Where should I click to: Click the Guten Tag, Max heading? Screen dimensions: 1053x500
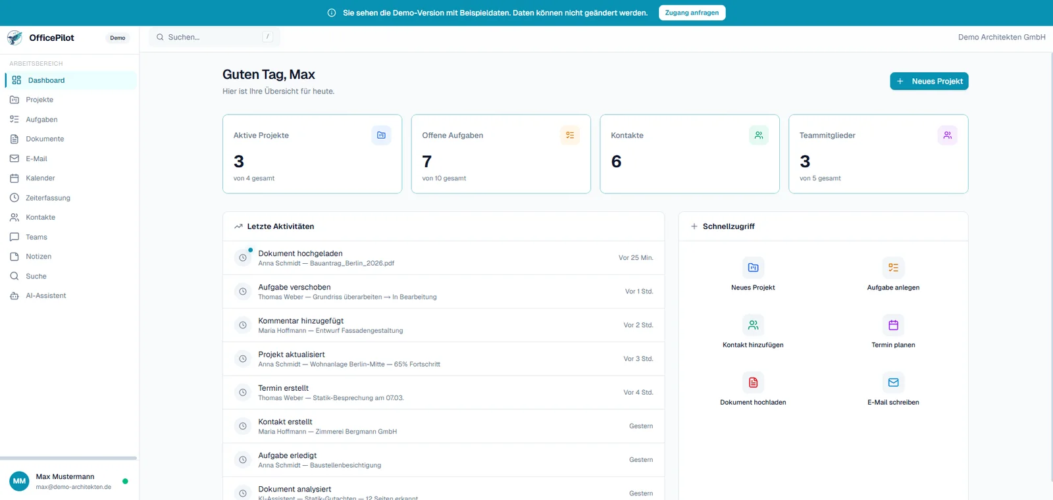pos(269,74)
